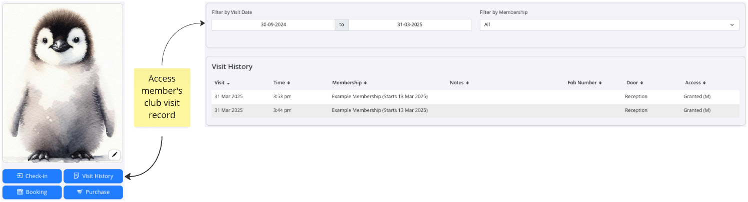Viewport: 748px width, 202px height.
Task: Open the Filter by Membership dropdown
Action: coord(609,24)
